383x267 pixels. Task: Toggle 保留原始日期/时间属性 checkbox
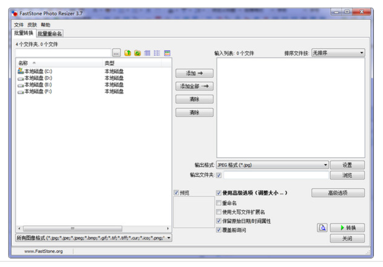(x=219, y=221)
